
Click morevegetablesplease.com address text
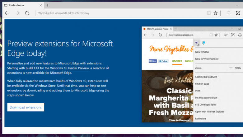[181, 35]
